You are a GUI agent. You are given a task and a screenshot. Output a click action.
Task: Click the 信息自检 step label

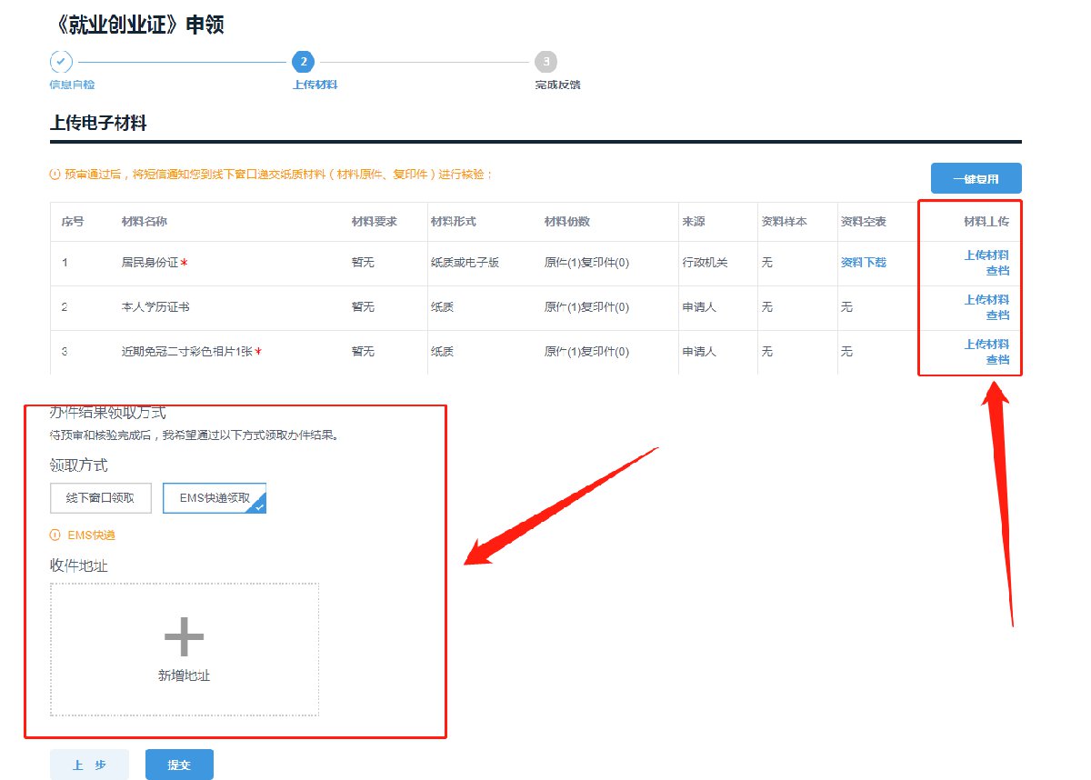72,85
